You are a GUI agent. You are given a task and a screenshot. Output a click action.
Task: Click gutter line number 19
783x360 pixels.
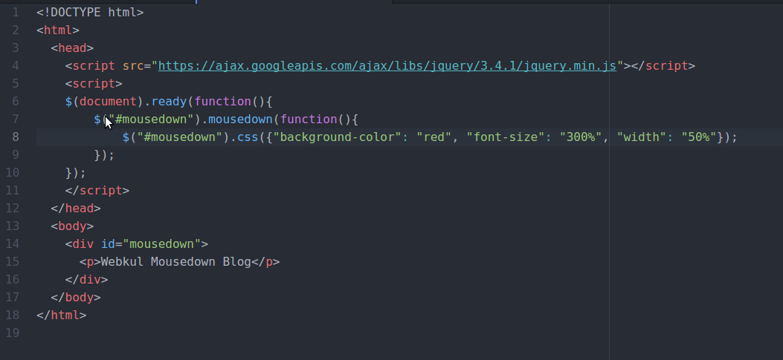tap(13, 333)
